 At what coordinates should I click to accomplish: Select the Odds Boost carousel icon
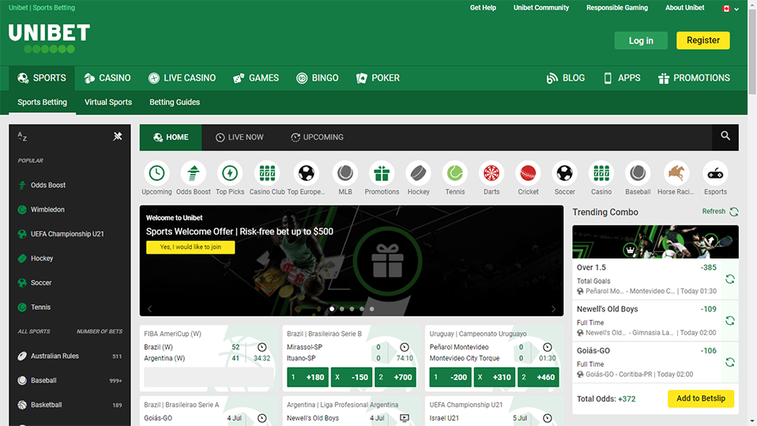[194, 173]
